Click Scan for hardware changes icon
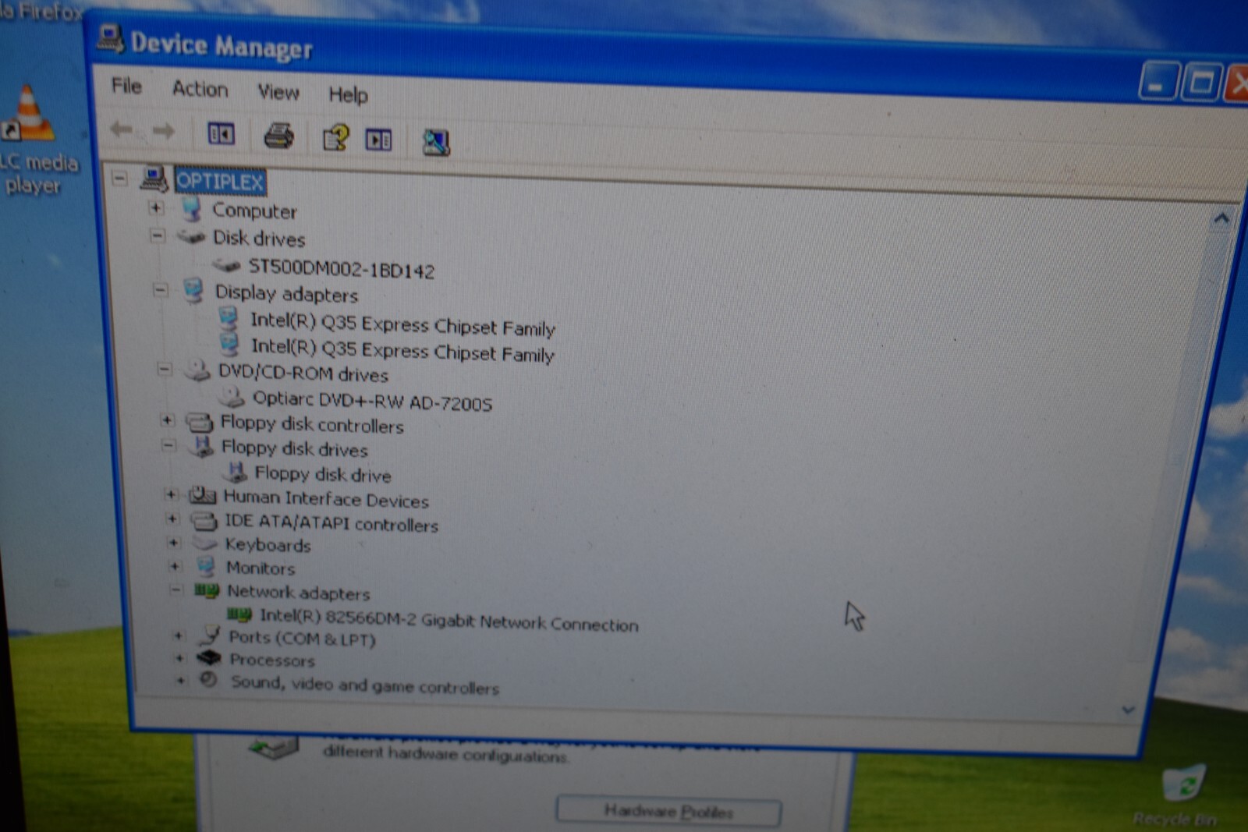 [x=436, y=142]
